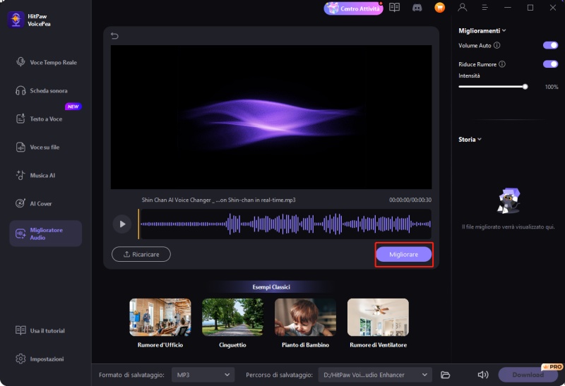
Task: Click the Ricaricare button
Action: (141, 254)
